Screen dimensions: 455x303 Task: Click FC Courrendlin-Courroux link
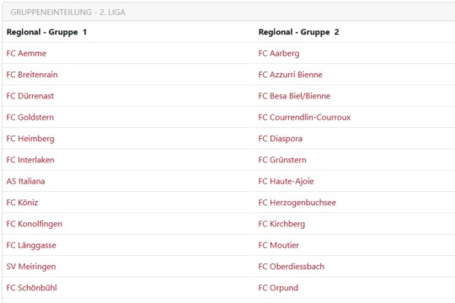[304, 118]
